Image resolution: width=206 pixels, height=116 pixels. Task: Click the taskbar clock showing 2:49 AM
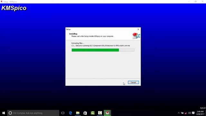pos(200,113)
